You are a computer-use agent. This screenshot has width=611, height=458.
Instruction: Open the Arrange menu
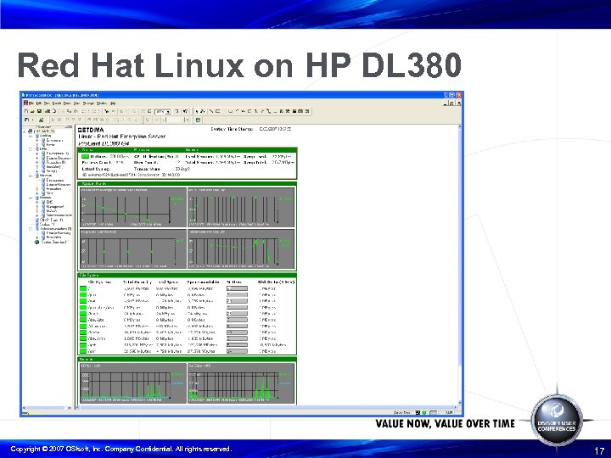(x=88, y=103)
